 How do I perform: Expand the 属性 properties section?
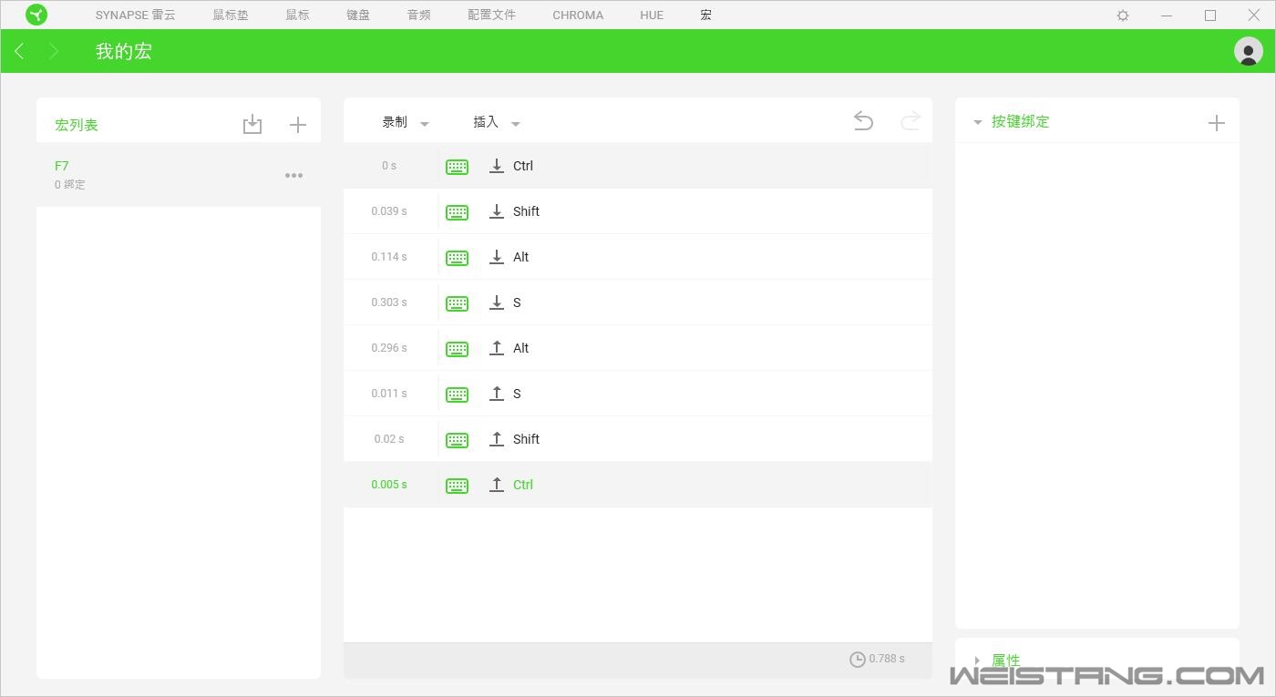pos(977,660)
